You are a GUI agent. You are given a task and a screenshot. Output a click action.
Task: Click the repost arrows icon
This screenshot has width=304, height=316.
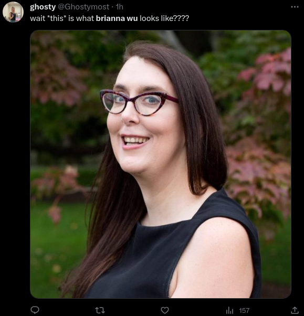(100, 310)
